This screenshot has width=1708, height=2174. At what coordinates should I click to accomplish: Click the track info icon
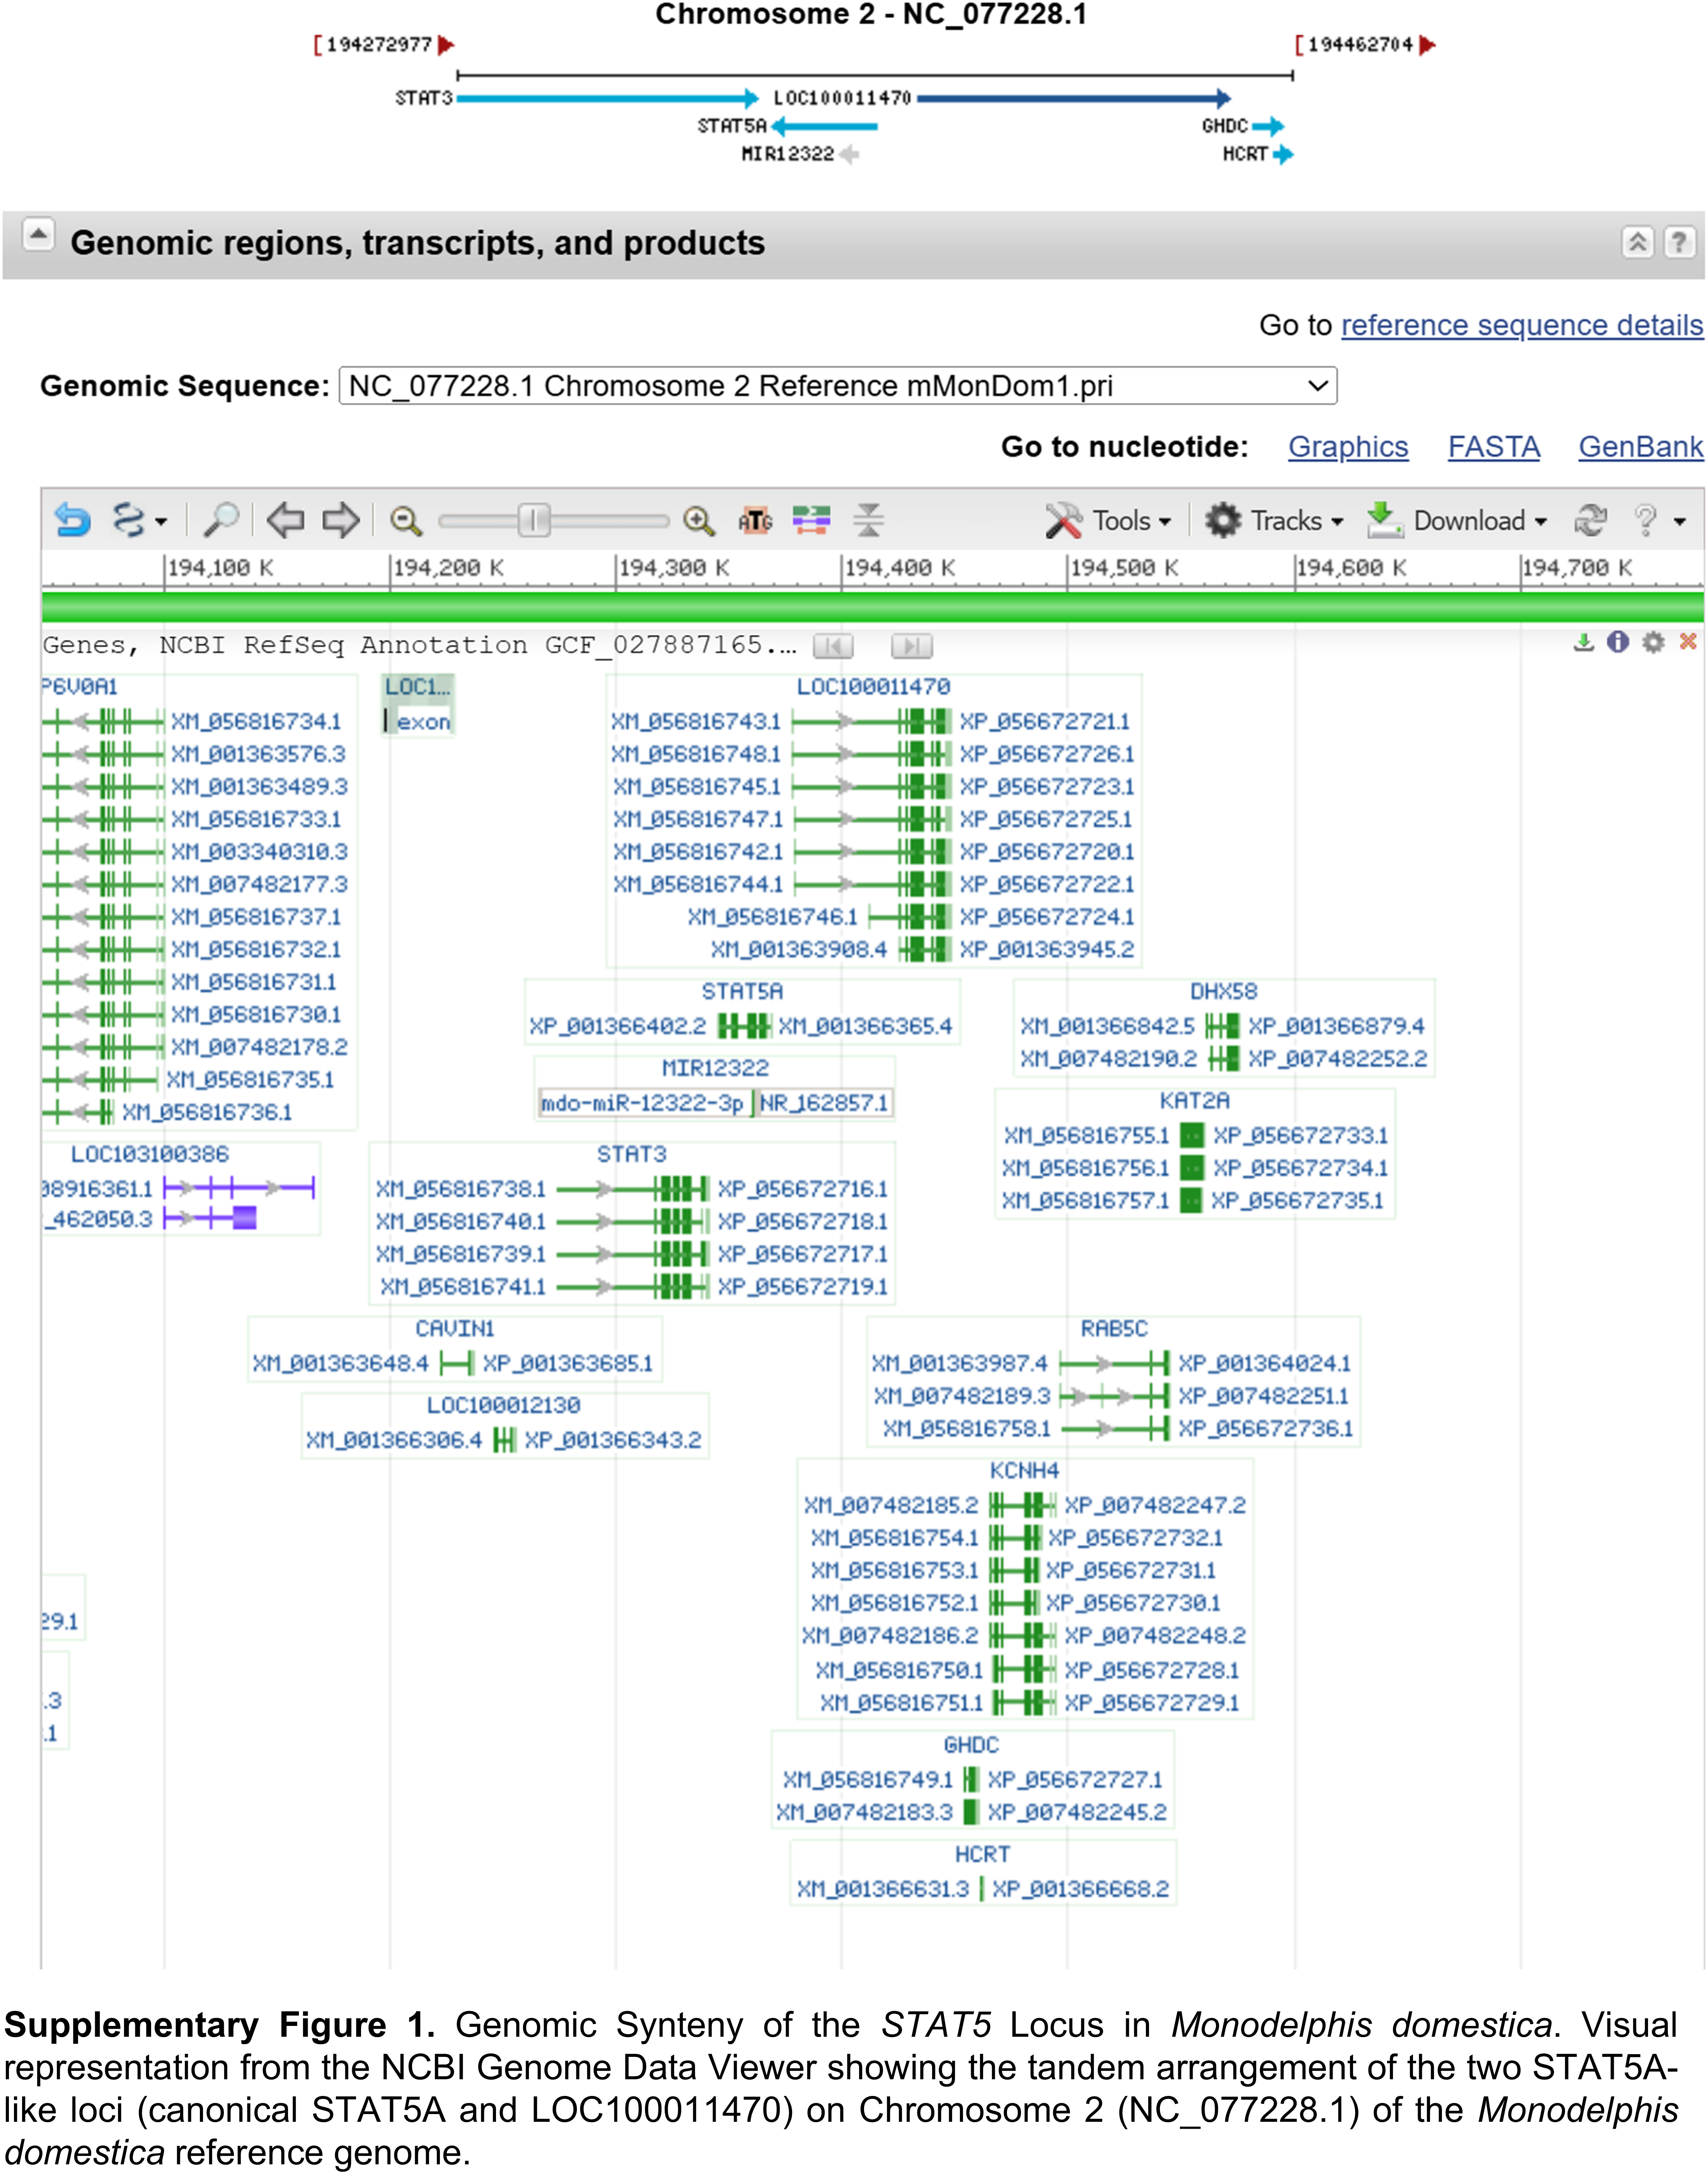click(1617, 642)
